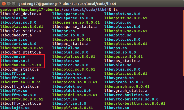Image resolution: width=184 pixels, height=110 pixels.
Task: Close the terminal window
Action: (x=3, y=4)
